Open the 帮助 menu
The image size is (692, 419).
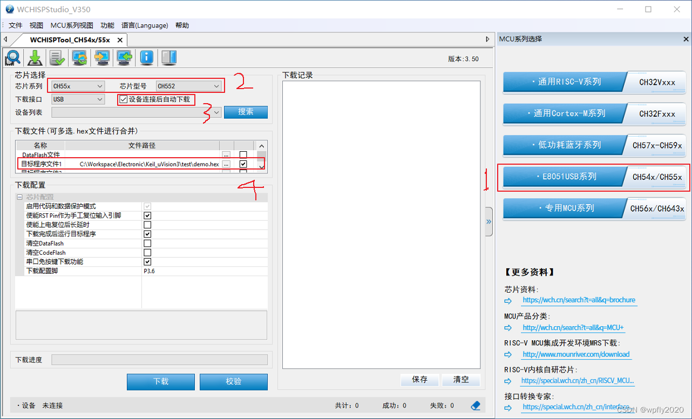pyautogui.click(x=182, y=25)
